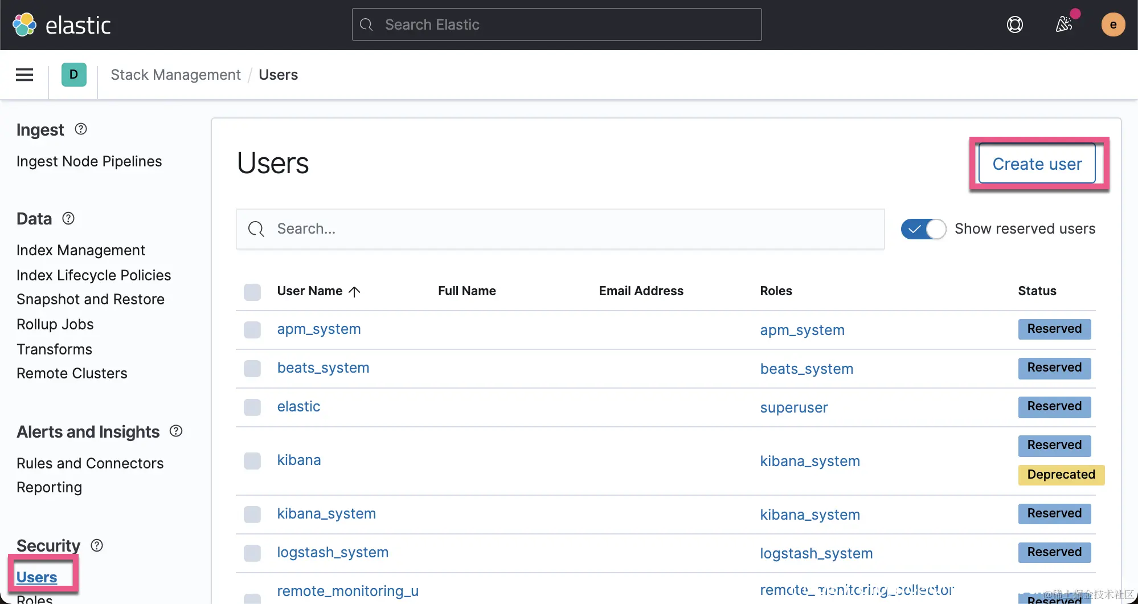Click the Elastic logo icon
Screen dimensions: 1138x604
tap(24, 25)
